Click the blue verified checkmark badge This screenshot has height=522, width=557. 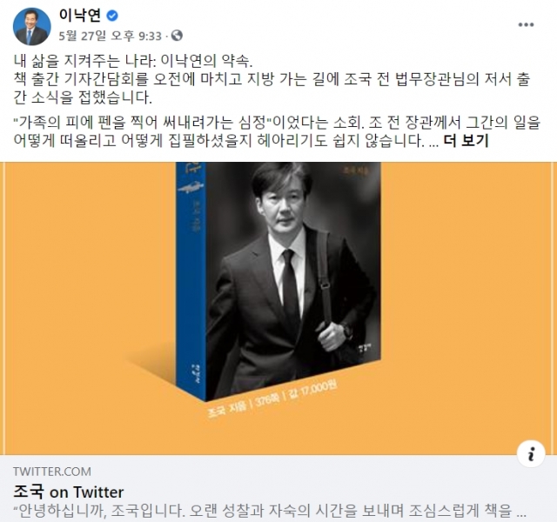pyautogui.click(x=112, y=16)
